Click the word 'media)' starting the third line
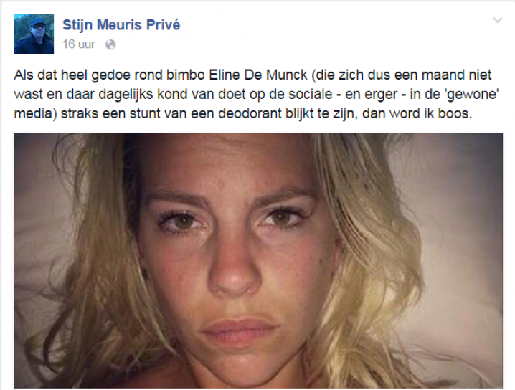515x390 pixels. pos(35,113)
